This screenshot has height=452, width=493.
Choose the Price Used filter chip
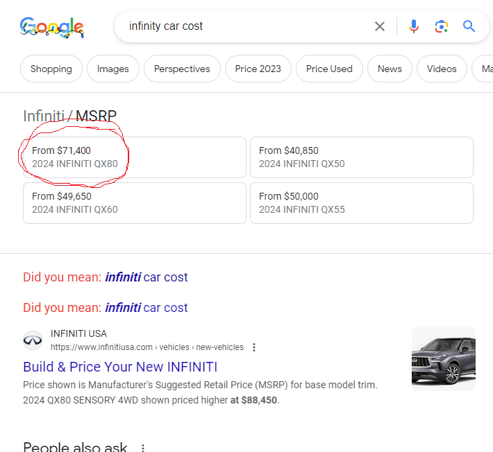tap(329, 69)
